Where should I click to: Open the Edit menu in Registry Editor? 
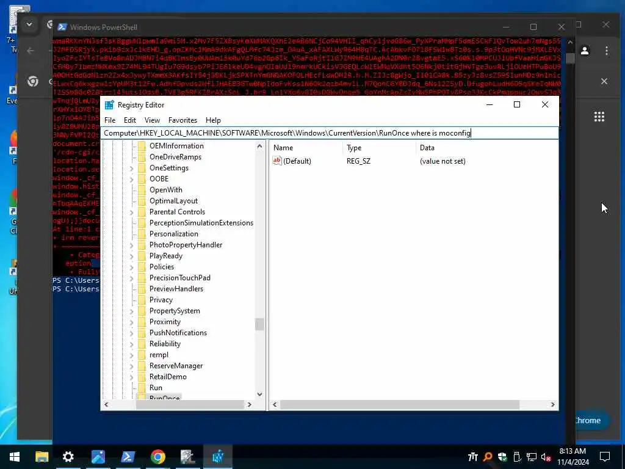pyautogui.click(x=129, y=120)
